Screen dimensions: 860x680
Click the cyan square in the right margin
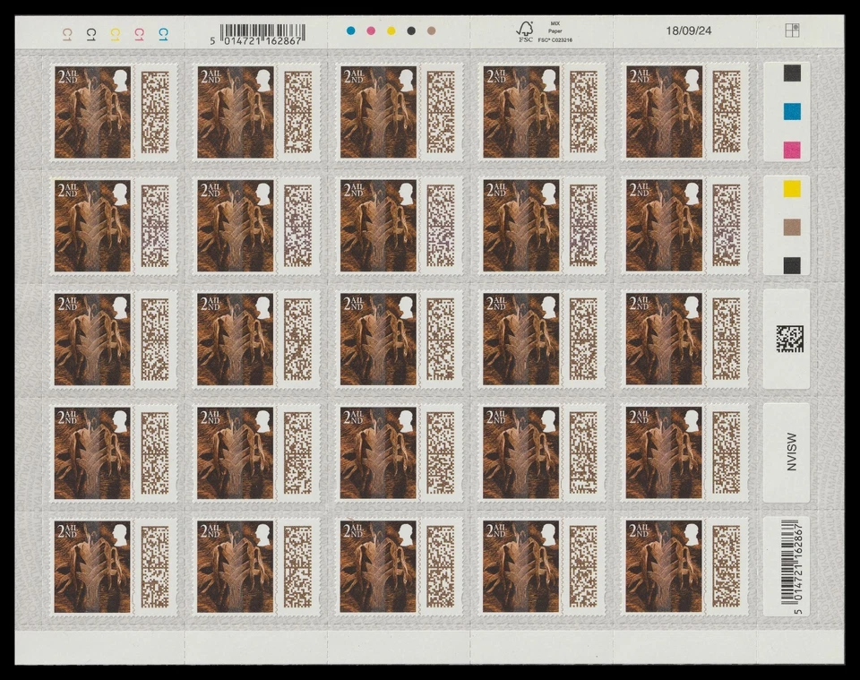(x=792, y=111)
